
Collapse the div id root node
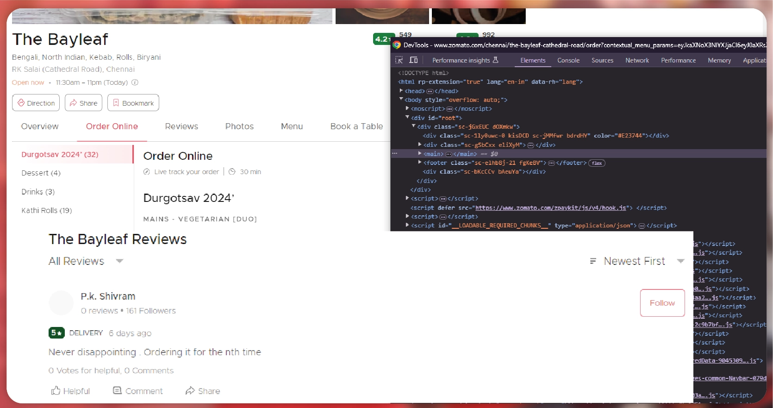point(407,117)
